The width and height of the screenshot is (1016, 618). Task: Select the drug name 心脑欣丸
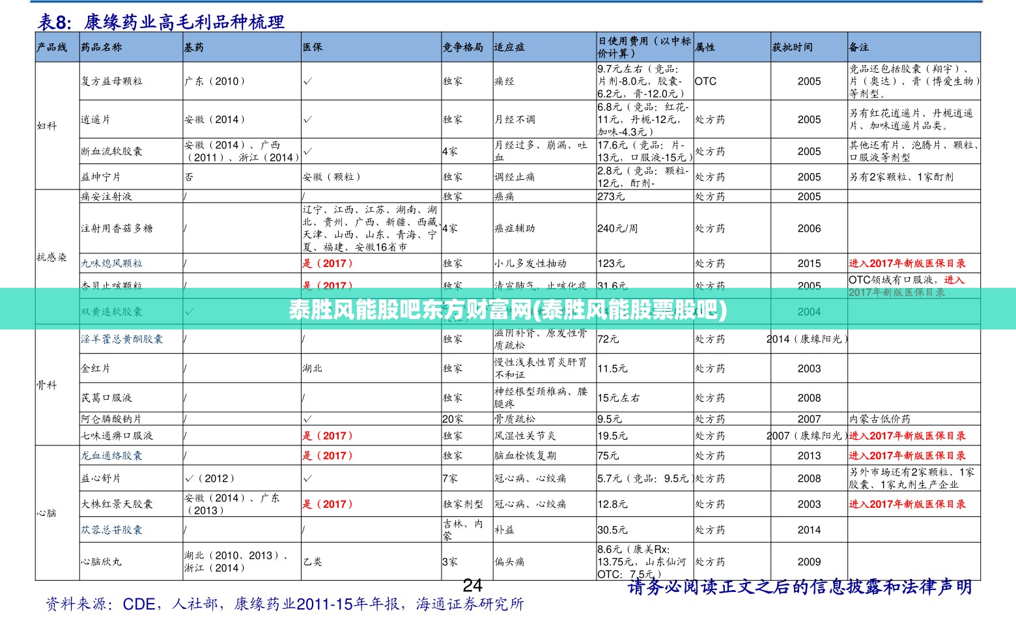point(101,561)
